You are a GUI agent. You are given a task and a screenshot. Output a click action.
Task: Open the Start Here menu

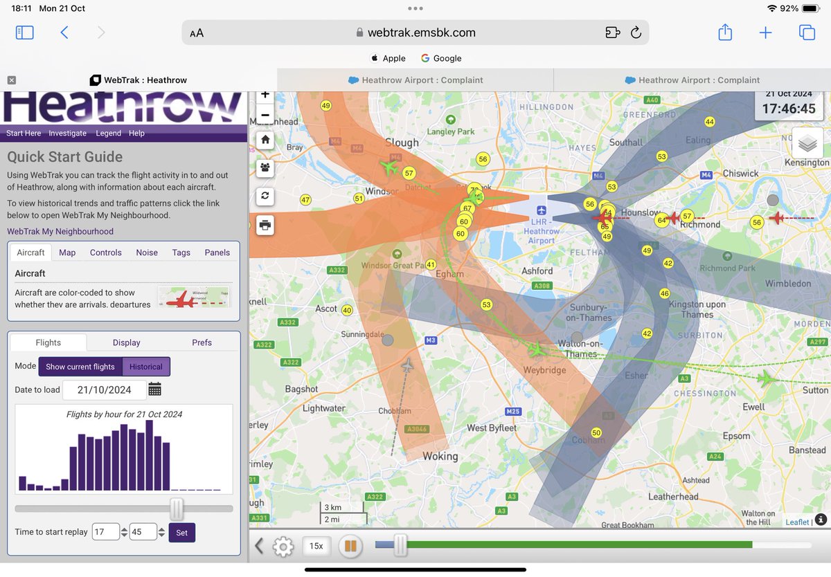coord(24,133)
